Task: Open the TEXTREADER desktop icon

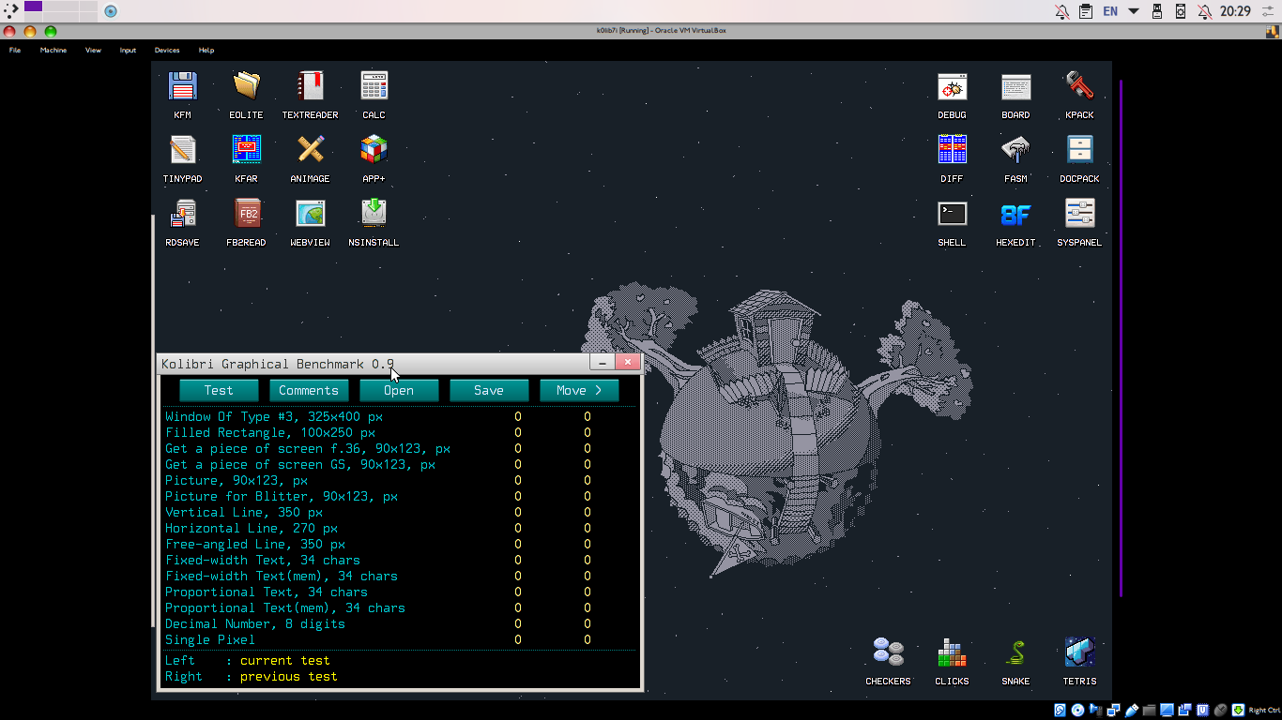Action: pyautogui.click(x=310, y=86)
